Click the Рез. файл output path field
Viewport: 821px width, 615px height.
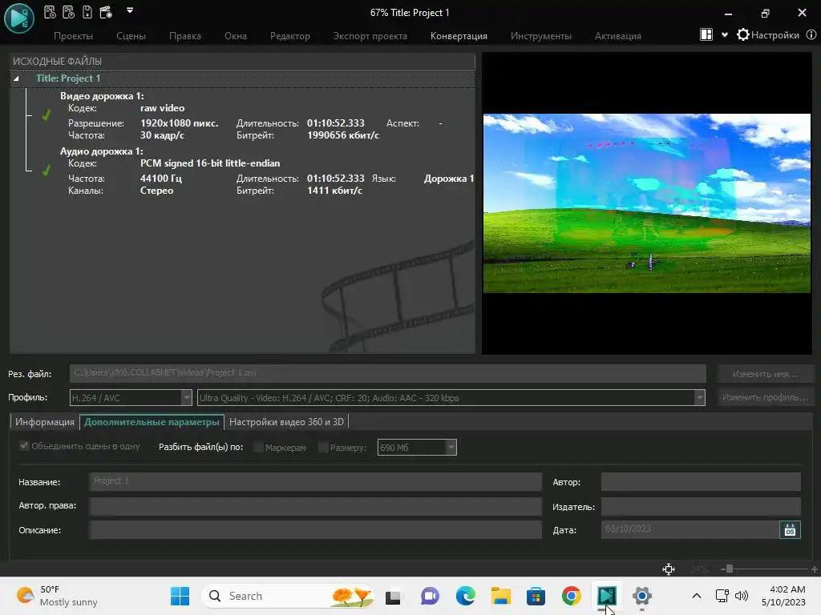click(387, 373)
